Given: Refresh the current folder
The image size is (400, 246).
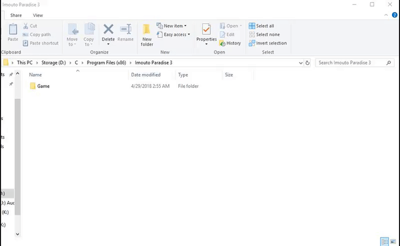Looking at the screenshot, I should tap(307, 63).
